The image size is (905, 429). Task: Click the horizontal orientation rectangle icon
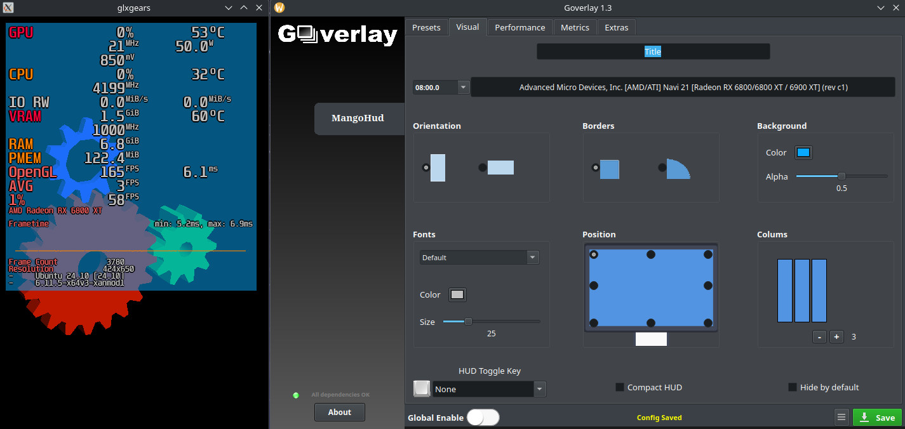tap(500, 168)
